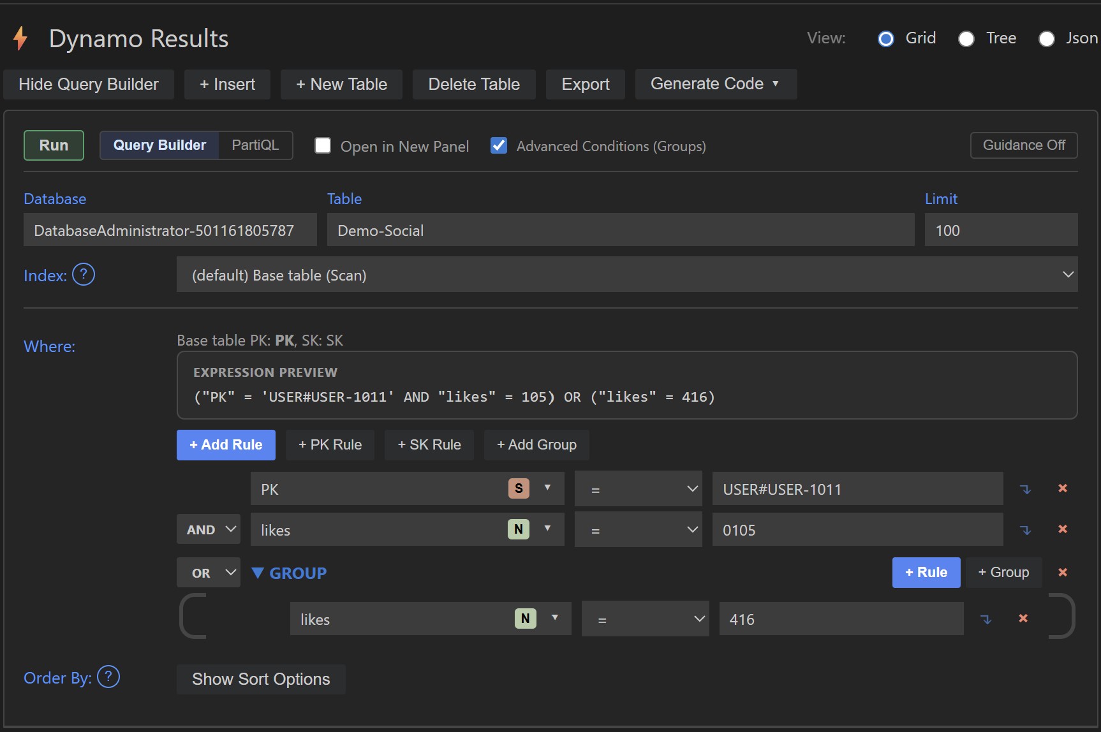This screenshot has height=732, width=1101.
Task: Delete the likes 0105 rule with red X
Action: pyautogui.click(x=1063, y=529)
